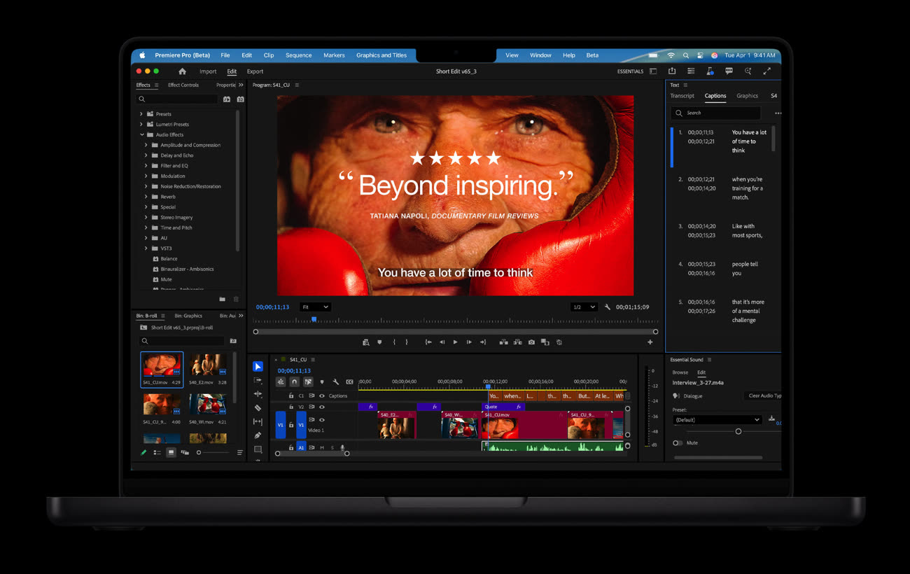The image size is (910, 574).
Task: Open the Sequence menu
Action: click(298, 55)
